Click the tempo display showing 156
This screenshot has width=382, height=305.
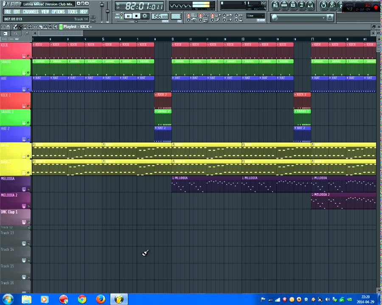point(160,17)
